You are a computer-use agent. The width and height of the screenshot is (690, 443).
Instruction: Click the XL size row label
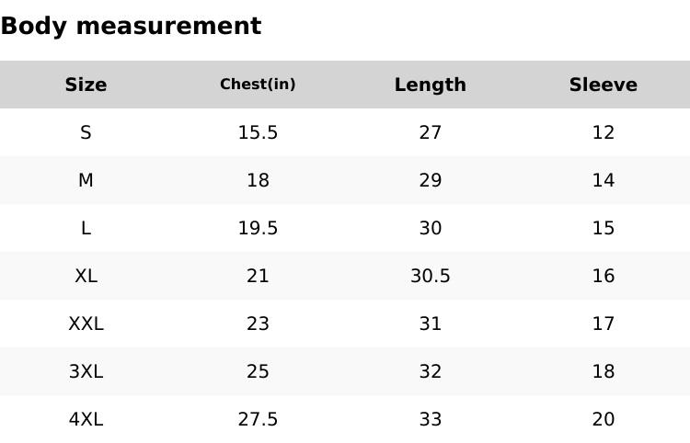point(86,276)
